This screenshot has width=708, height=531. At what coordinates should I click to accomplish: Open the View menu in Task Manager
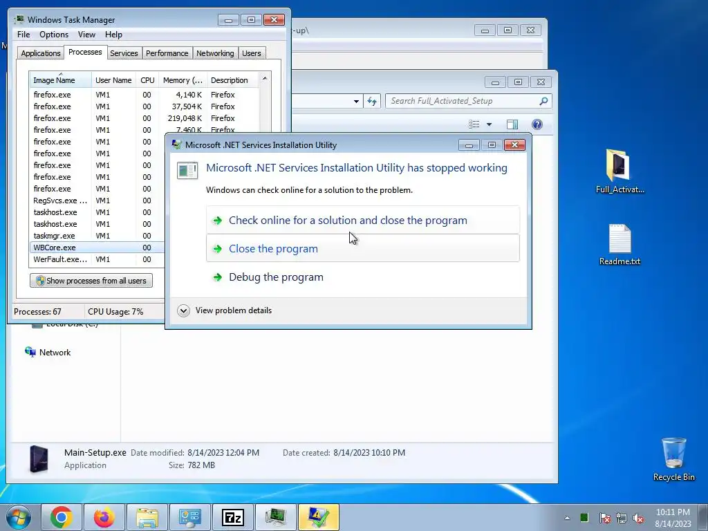(x=86, y=35)
